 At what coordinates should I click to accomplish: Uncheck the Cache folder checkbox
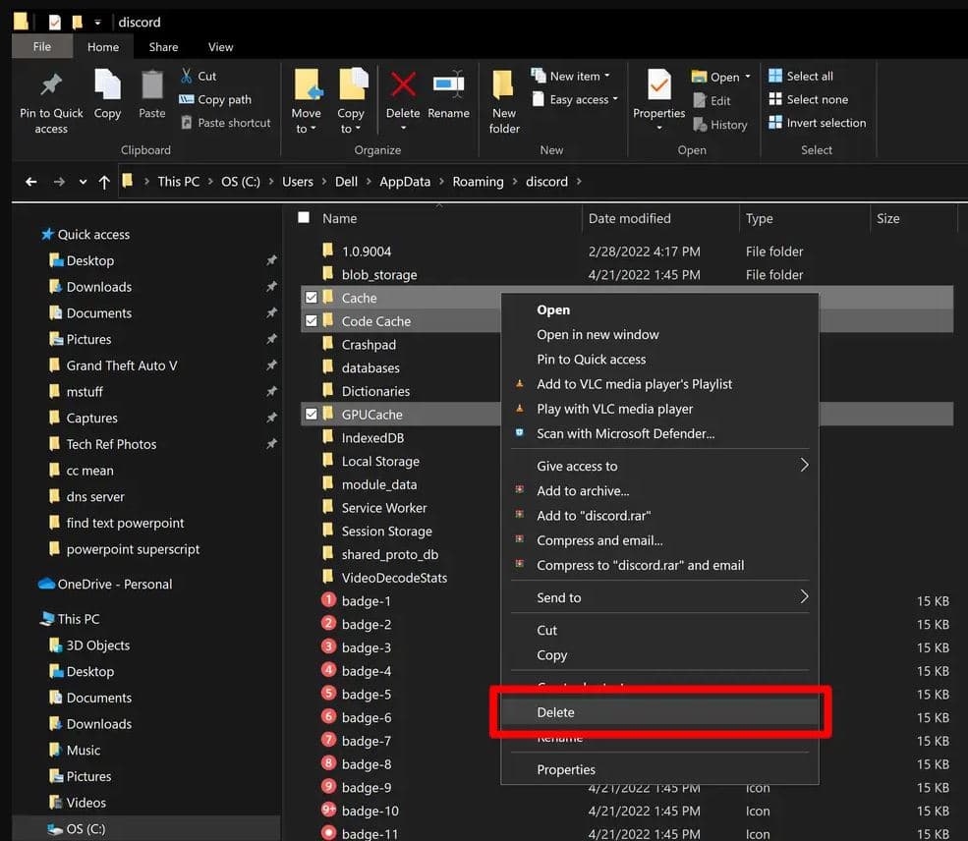click(312, 298)
